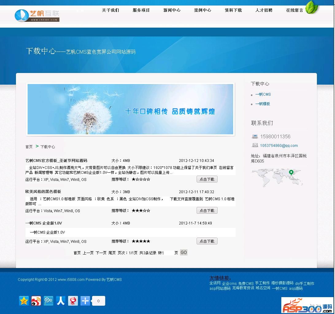Click the red Sohu share icon

pyautogui.click(x=73, y=301)
